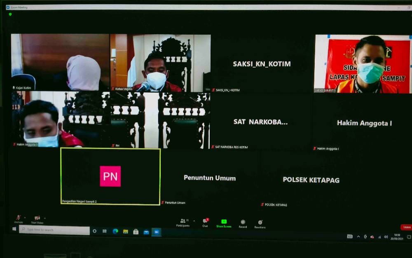
Task: Select the SAT NARKOBA participant tile
Action: click(x=261, y=122)
